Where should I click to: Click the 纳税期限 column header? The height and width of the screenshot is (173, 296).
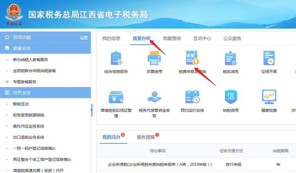coord(280,151)
